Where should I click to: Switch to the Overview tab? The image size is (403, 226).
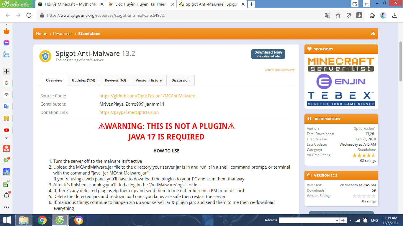click(x=54, y=80)
